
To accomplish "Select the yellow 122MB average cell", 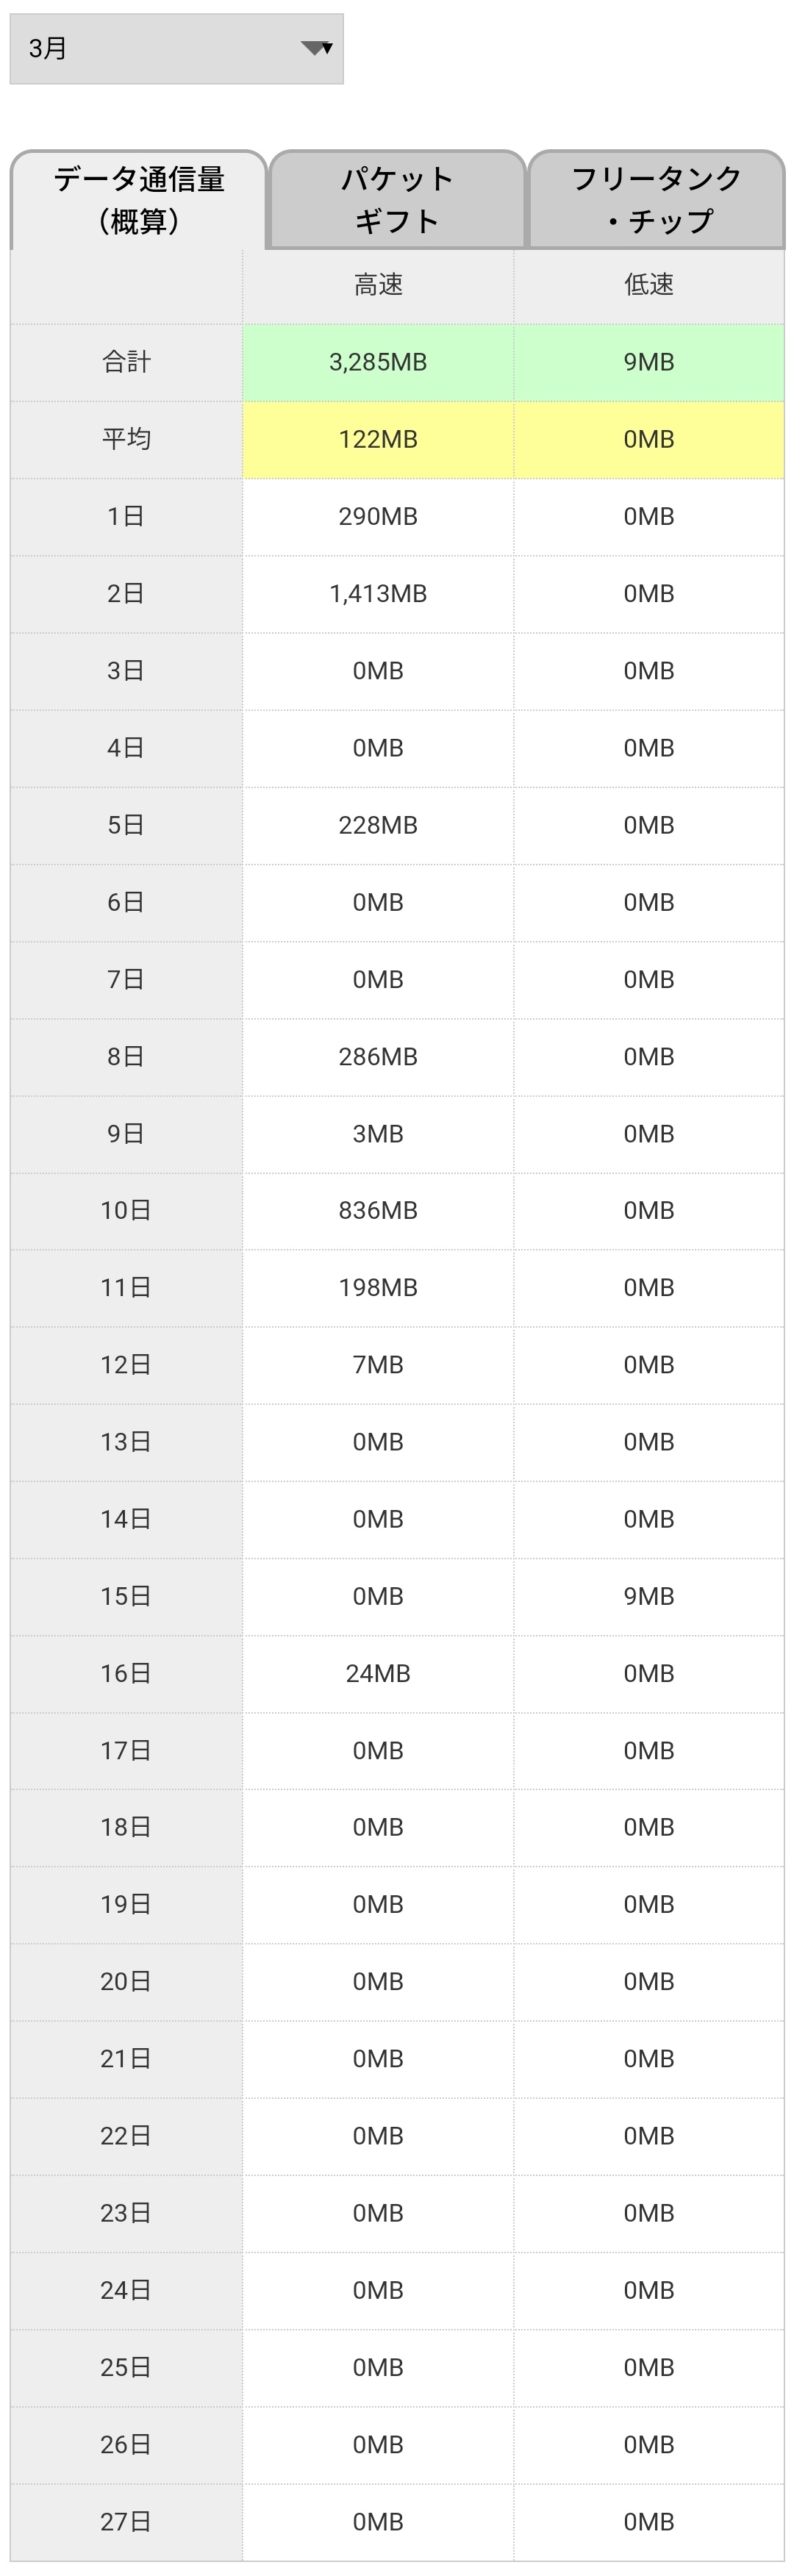I will point(378,440).
